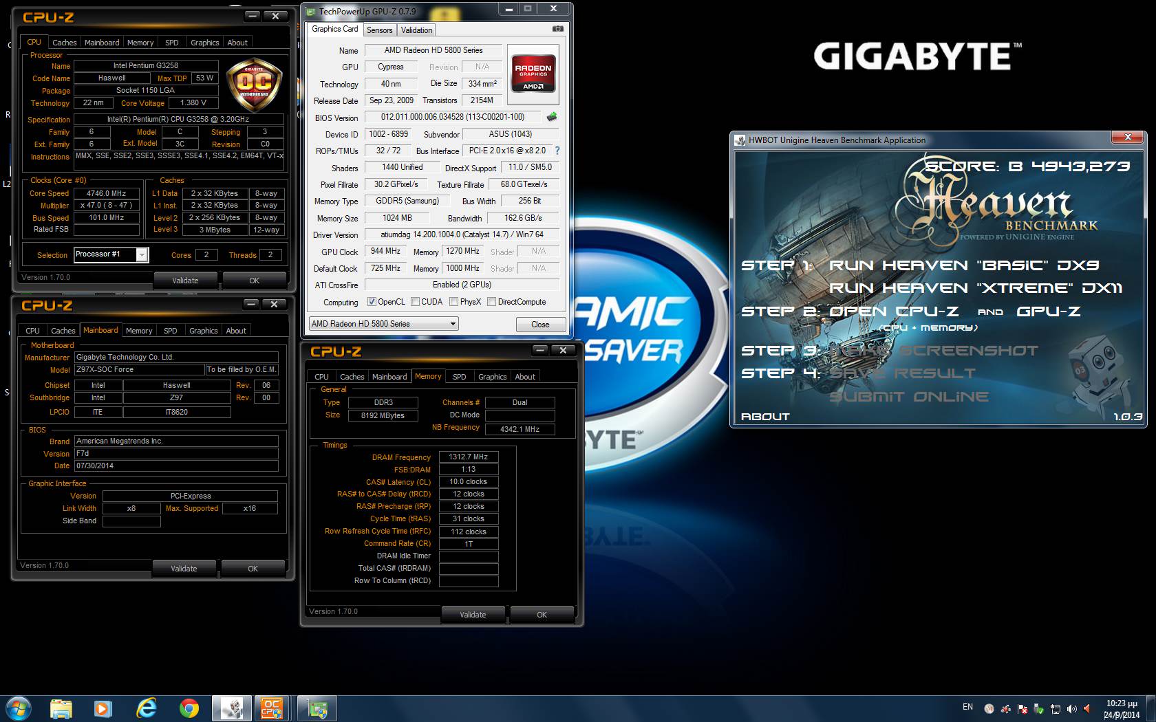Click Validate in the CPU-Z processor window
Screen dimensions: 1156x722
[185, 281]
